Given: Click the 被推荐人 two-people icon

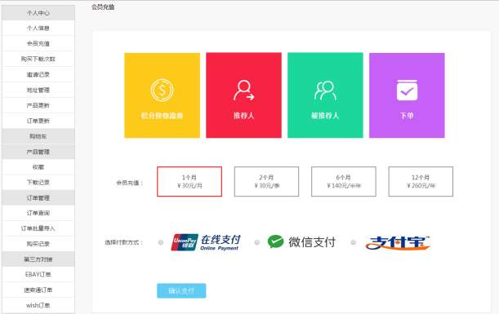Looking at the screenshot, I should (325, 91).
